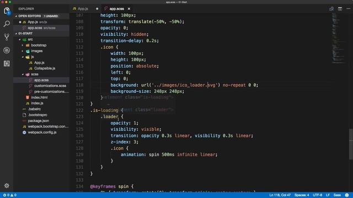Change indentation via Spaces: 4
The height and width of the screenshot is (198, 353).
pos(302,195)
